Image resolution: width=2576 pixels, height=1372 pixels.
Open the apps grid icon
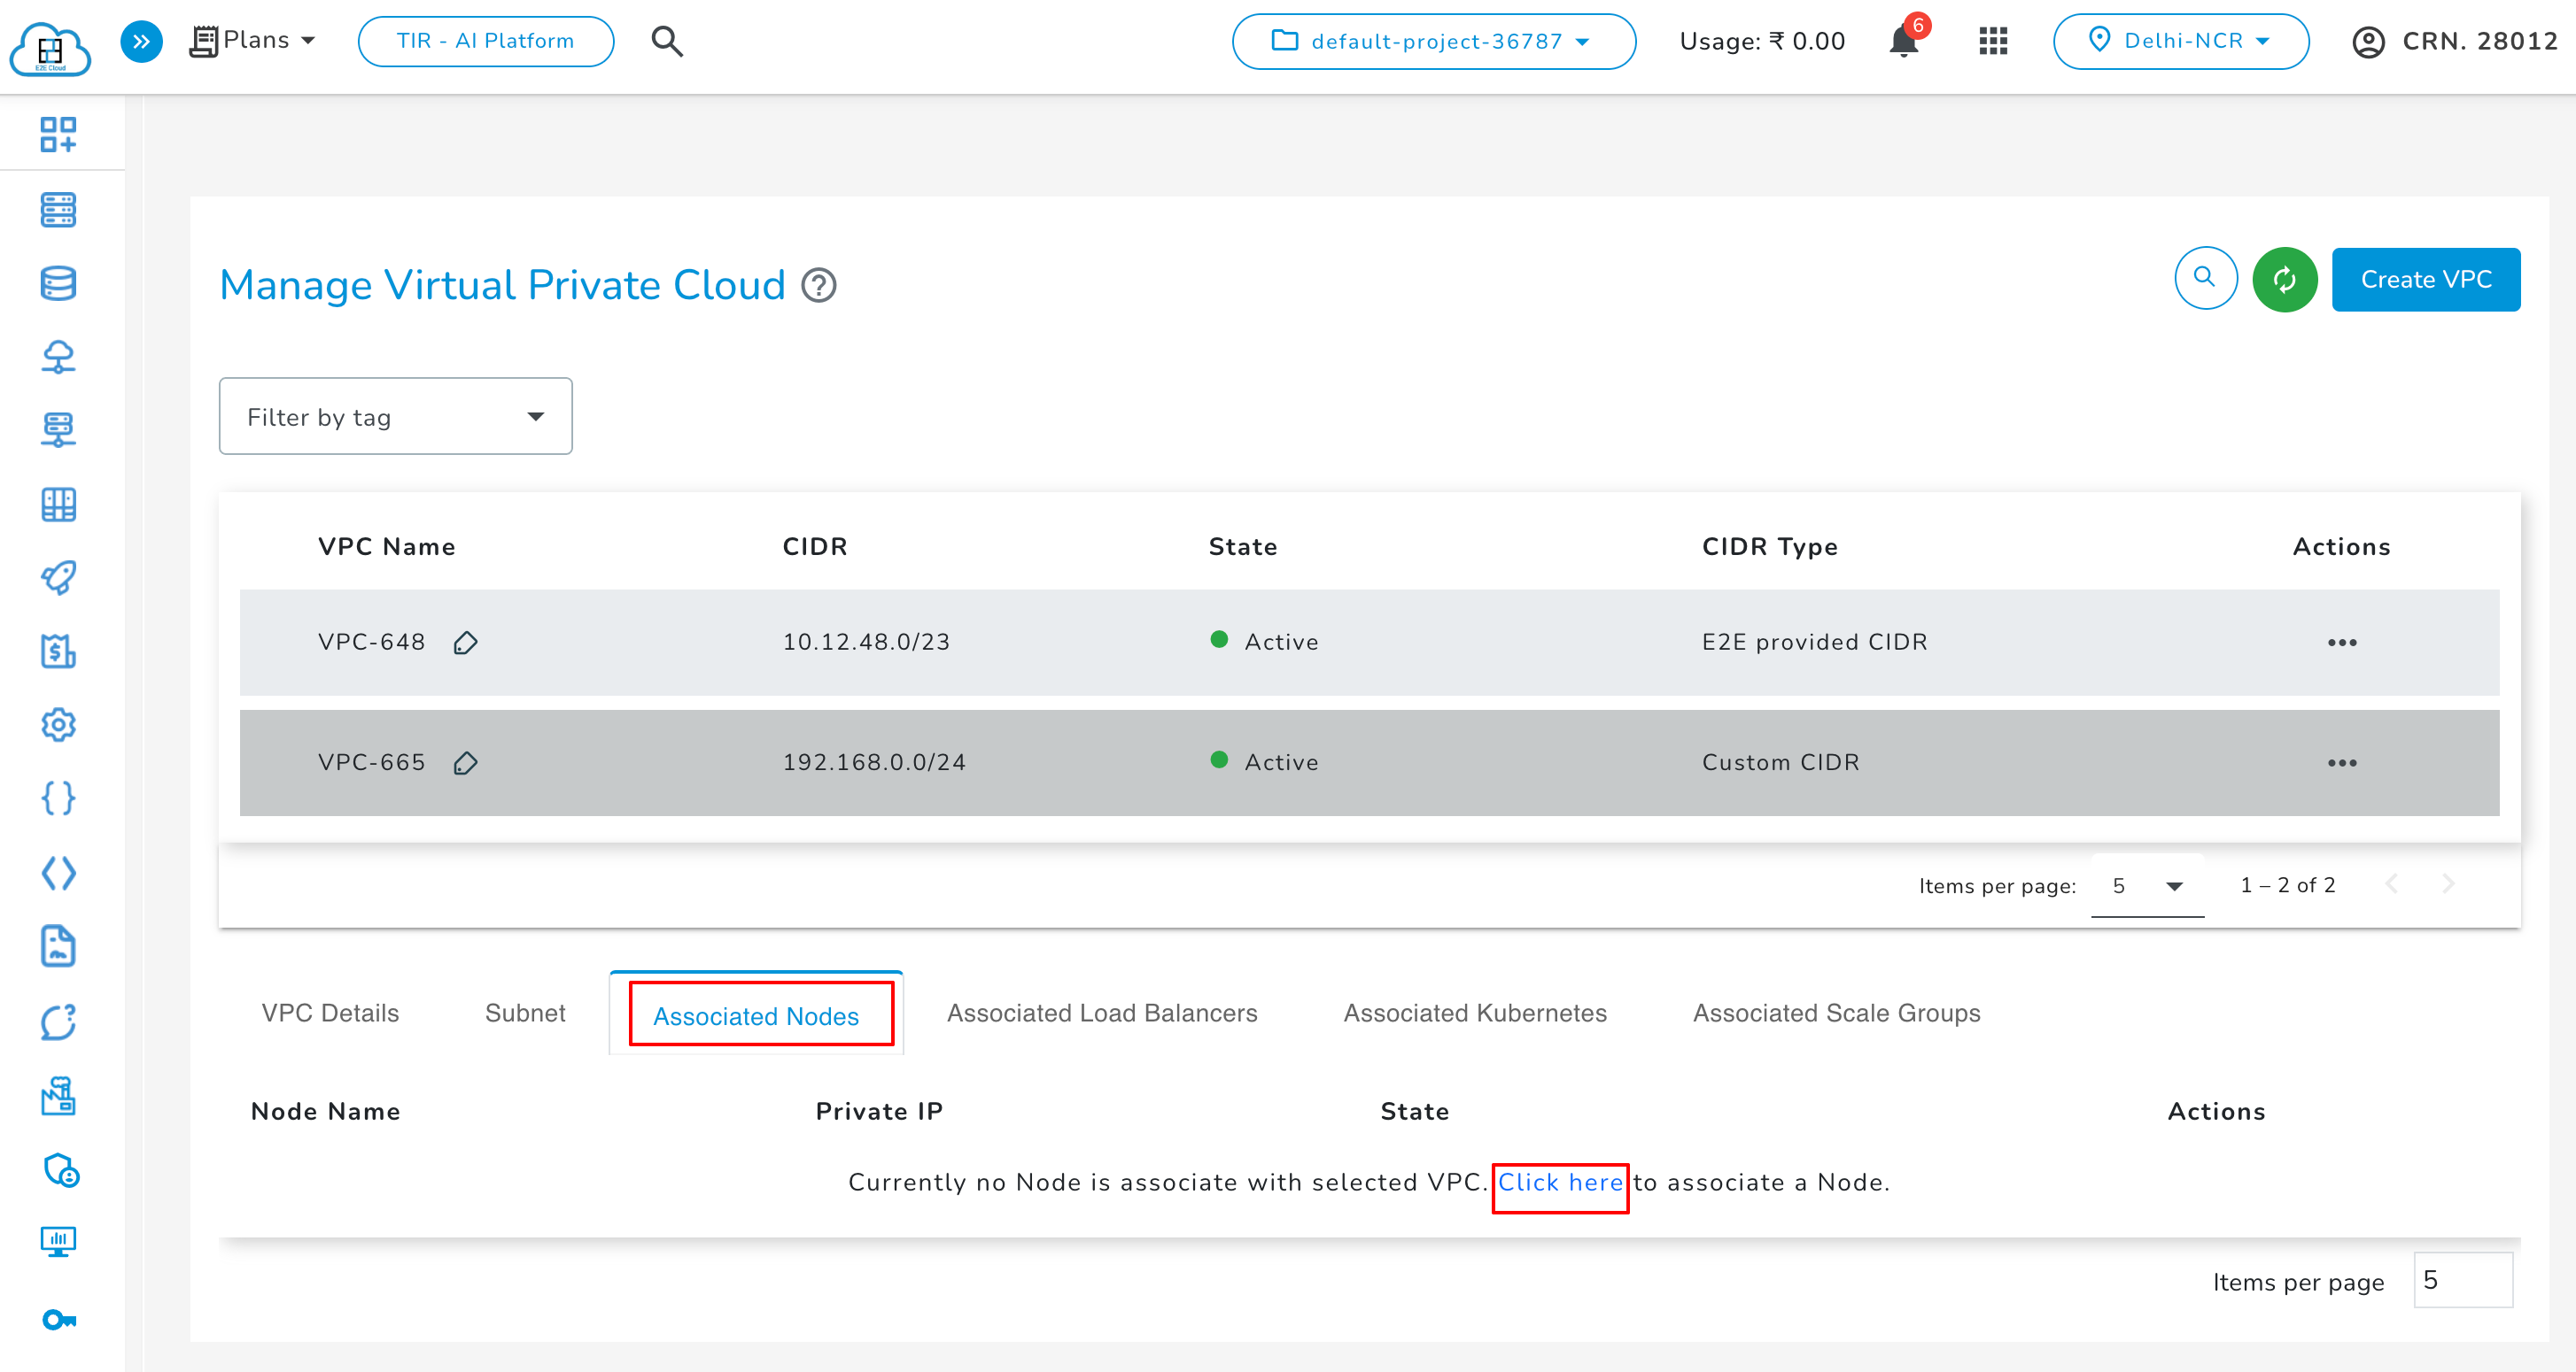pyautogui.click(x=1993, y=41)
